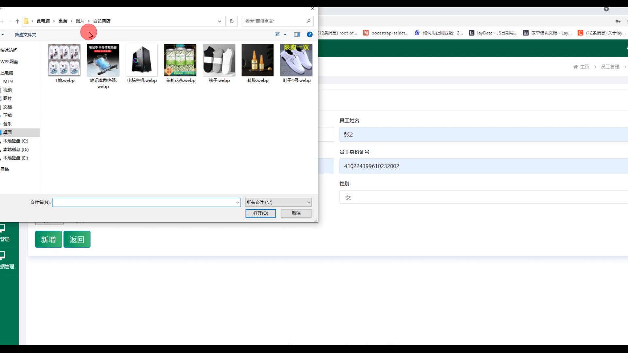Click the up-directory arrow icon
This screenshot has height=353, width=628.
coord(17,21)
